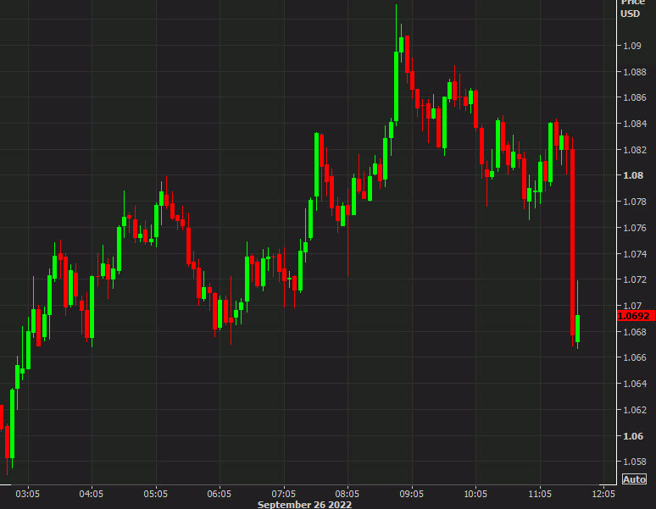
Task: Click the 1.078 price axis label
Action: (x=635, y=202)
